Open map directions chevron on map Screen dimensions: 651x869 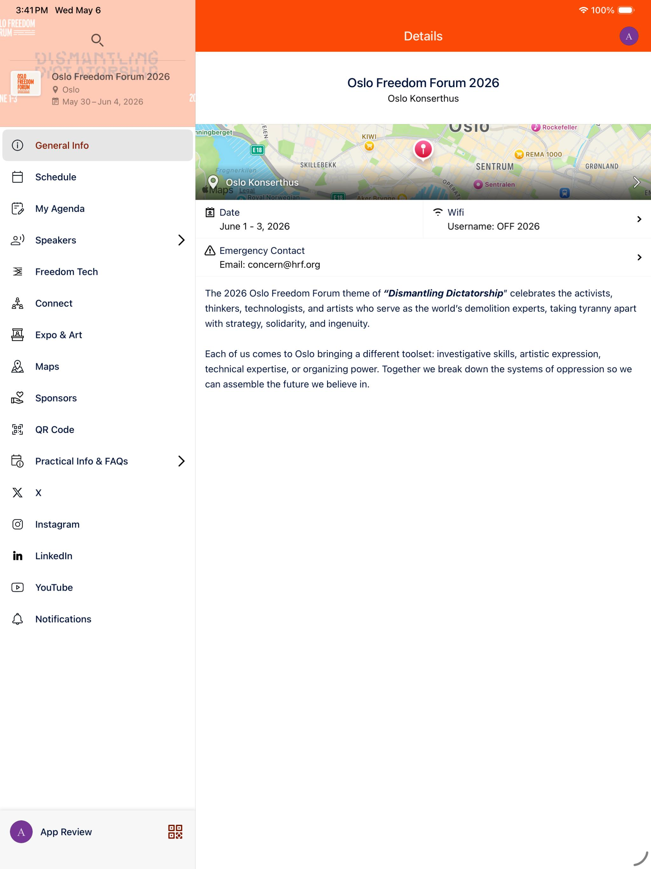point(636,182)
